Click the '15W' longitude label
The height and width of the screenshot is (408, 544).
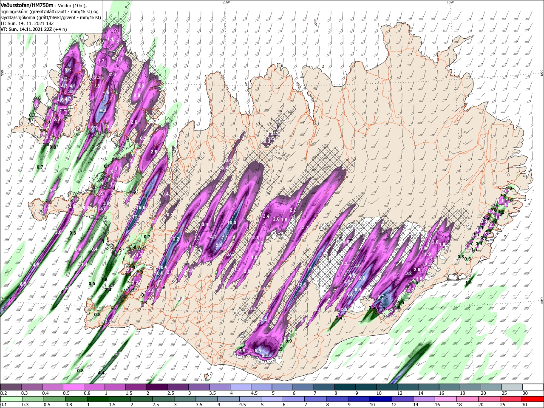point(450,2)
